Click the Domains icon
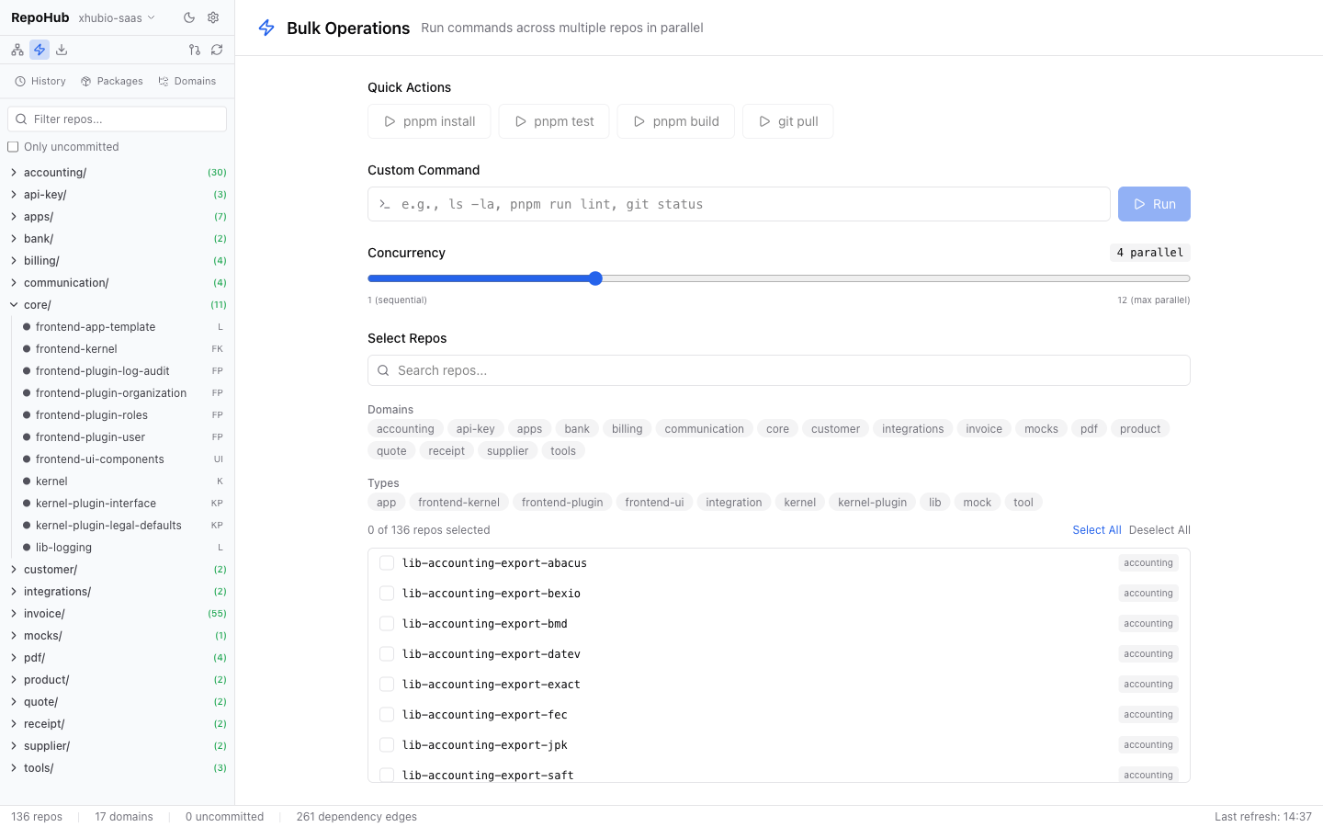 click(164, 81)
